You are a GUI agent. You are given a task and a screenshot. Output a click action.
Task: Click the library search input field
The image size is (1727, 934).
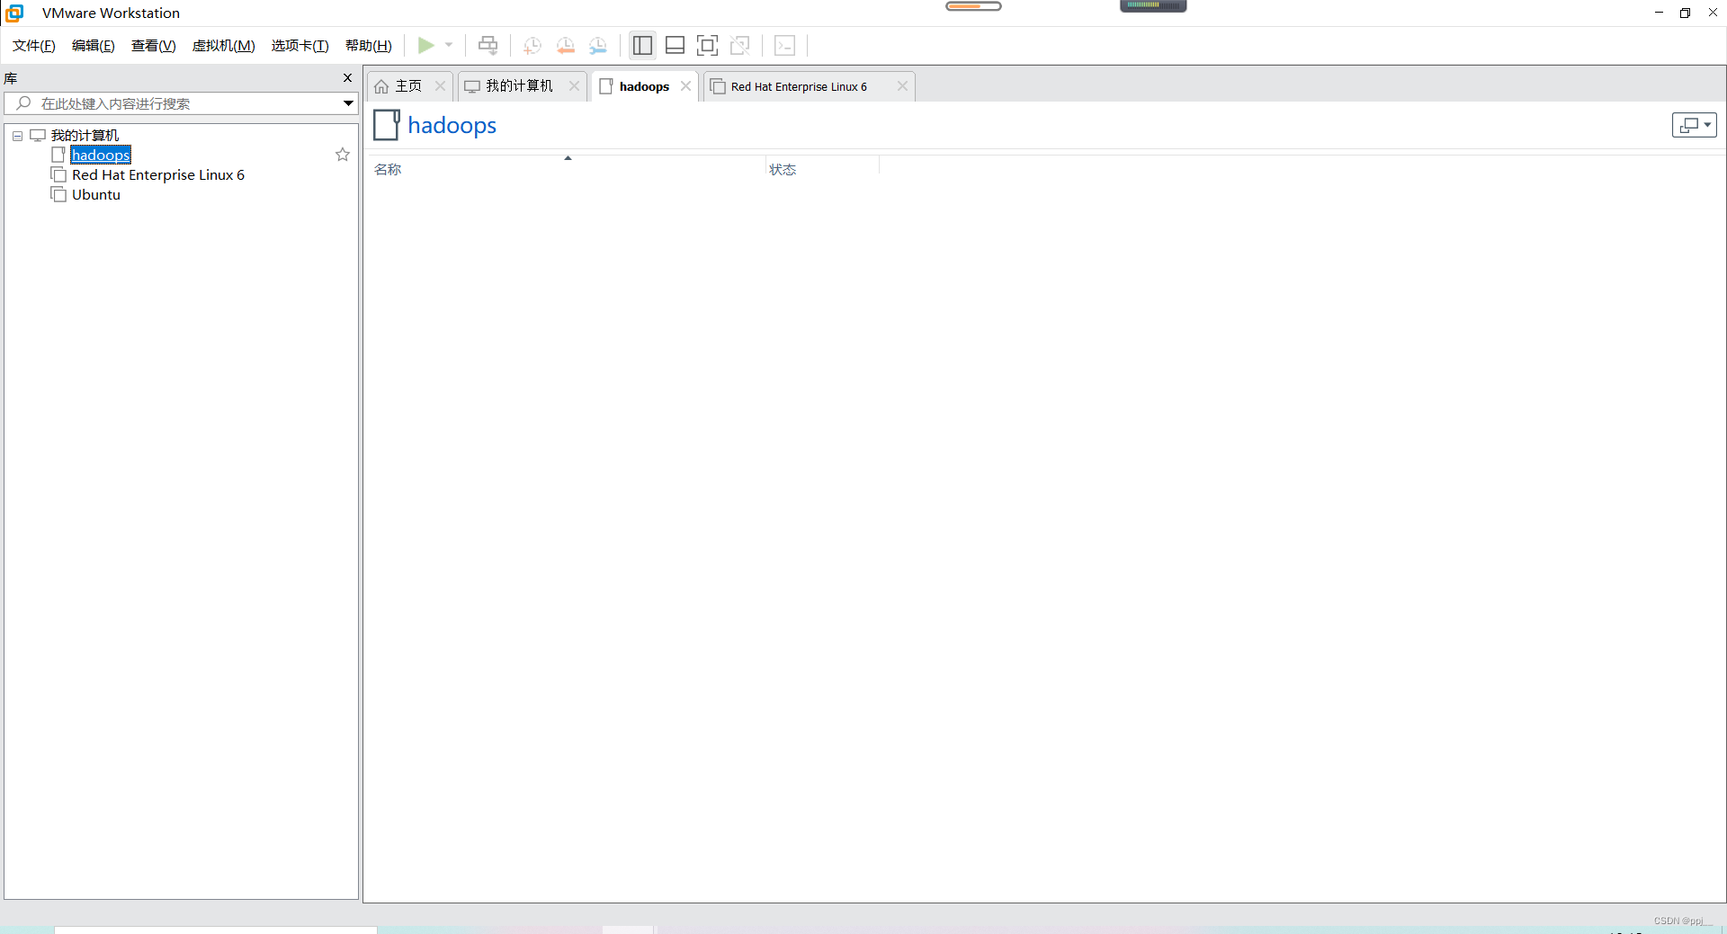pyautogui.click(x=180, y=103)
